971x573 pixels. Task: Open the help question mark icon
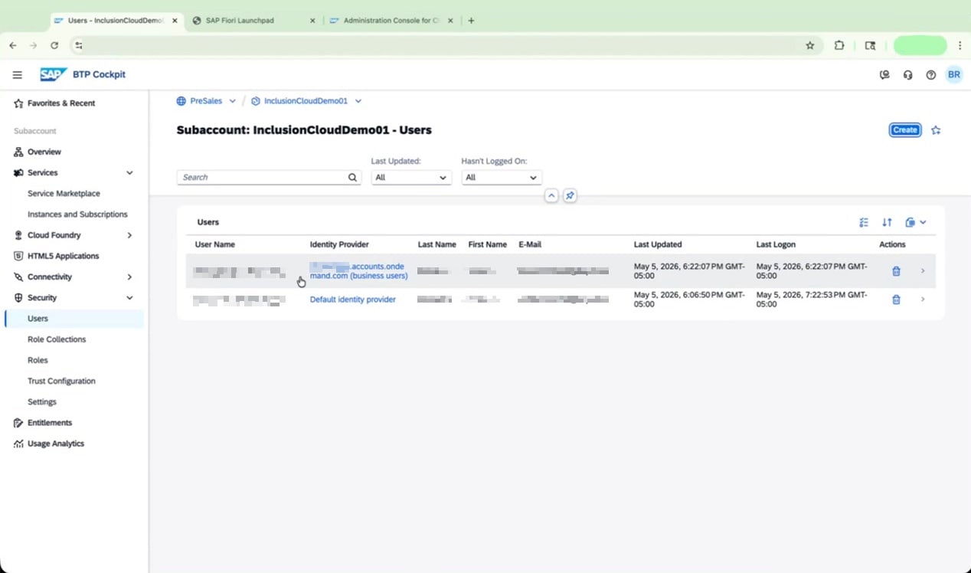930,75
